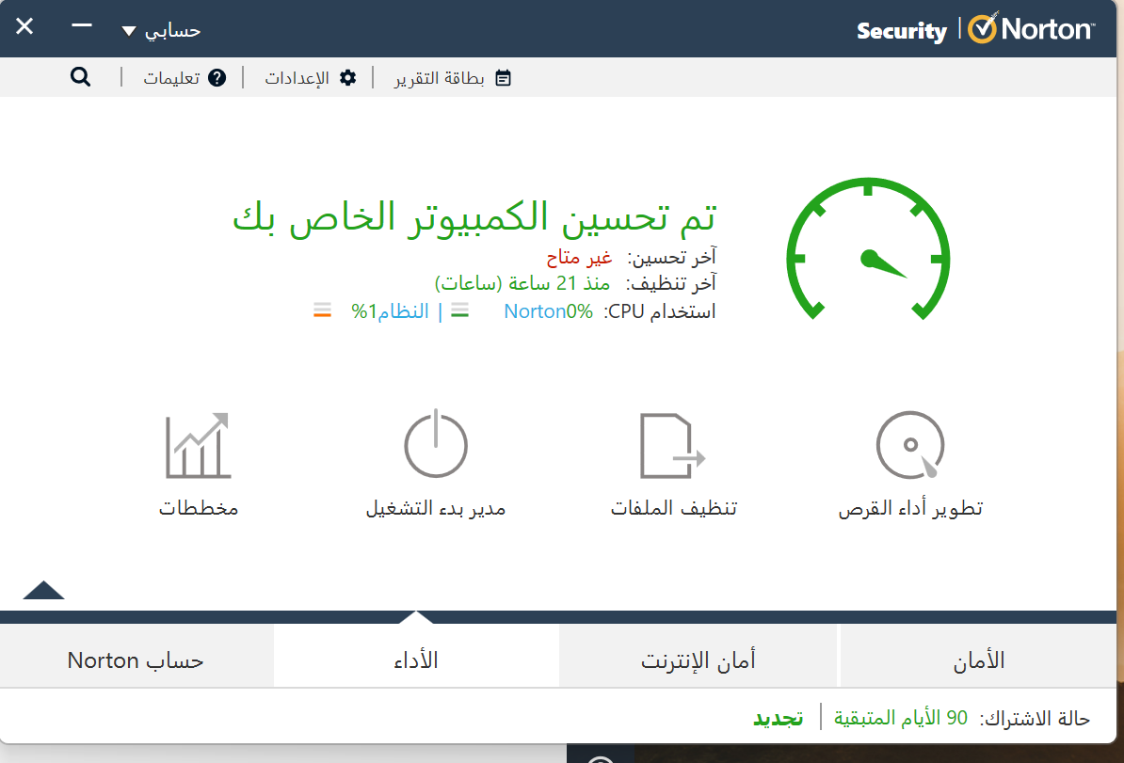This screenshot has width=1124, height=763.
Task: Open Help (تعليمات) with the question mark
Action: click(185, 78)
